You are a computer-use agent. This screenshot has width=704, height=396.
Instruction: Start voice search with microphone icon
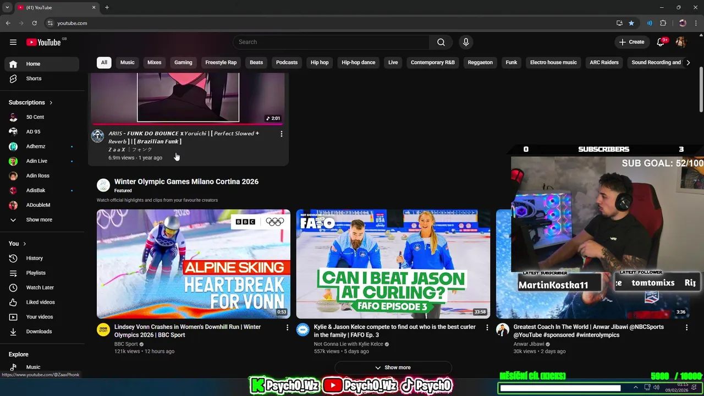click(466, 42)
